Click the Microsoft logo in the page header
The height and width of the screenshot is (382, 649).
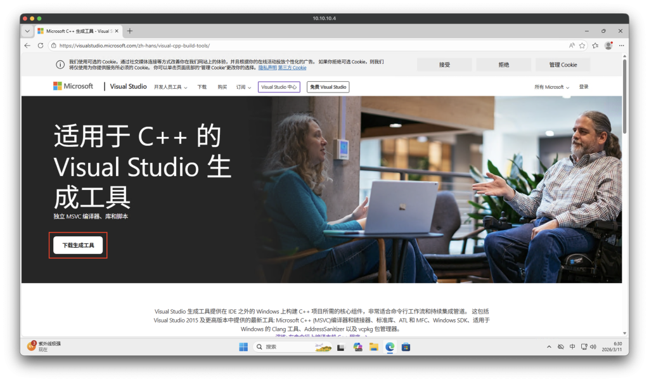tap(73, 86)
